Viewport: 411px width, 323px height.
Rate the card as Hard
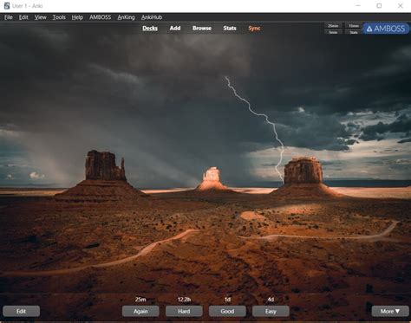(x=184, y=311)
